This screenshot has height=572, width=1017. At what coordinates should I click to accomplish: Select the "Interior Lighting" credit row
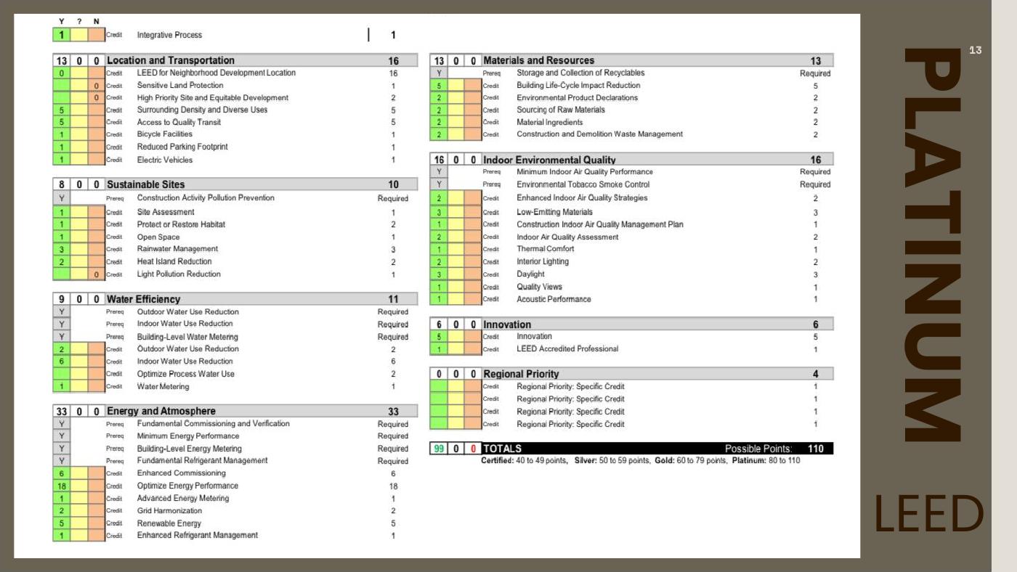tap(543, 261)
